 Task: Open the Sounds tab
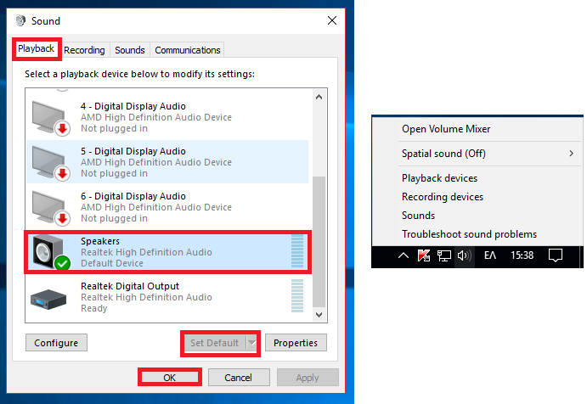coord(130,50)
